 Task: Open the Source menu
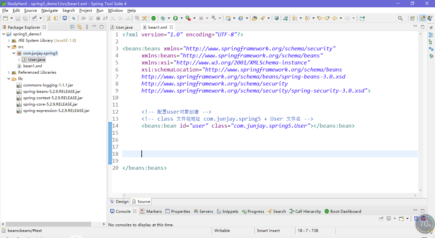tap(31, 10)
